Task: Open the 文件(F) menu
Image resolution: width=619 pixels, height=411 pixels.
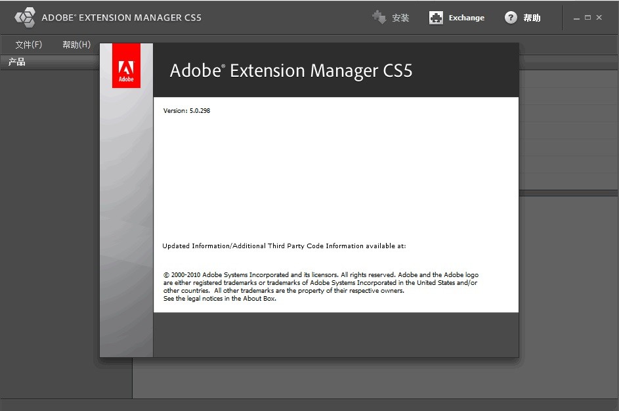Action: [28, 44]
